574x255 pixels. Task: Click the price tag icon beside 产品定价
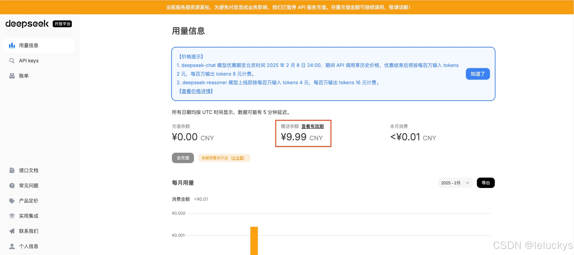tap(12, 200)
